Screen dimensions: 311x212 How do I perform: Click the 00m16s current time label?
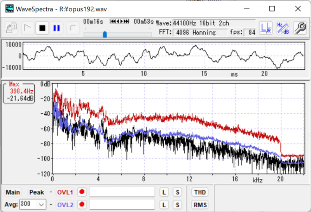click(93, 21)
